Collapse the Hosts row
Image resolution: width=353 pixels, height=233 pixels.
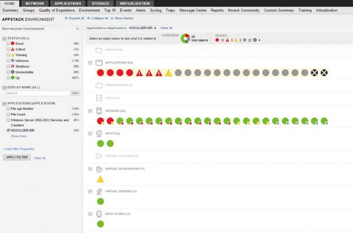tap(90, 134)
